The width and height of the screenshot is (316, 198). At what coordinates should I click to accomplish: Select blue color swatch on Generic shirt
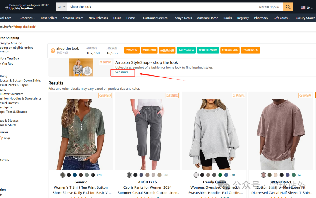(75, 175)
